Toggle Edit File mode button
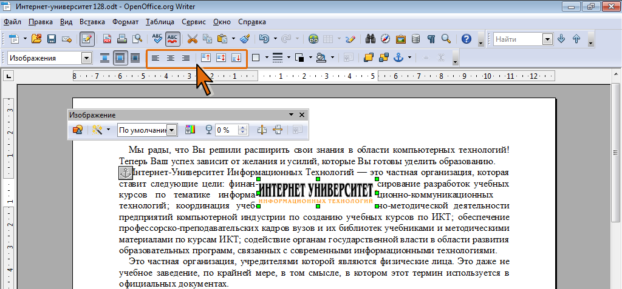The width and height of the screenshot is (622, 289). click(87, 39)
